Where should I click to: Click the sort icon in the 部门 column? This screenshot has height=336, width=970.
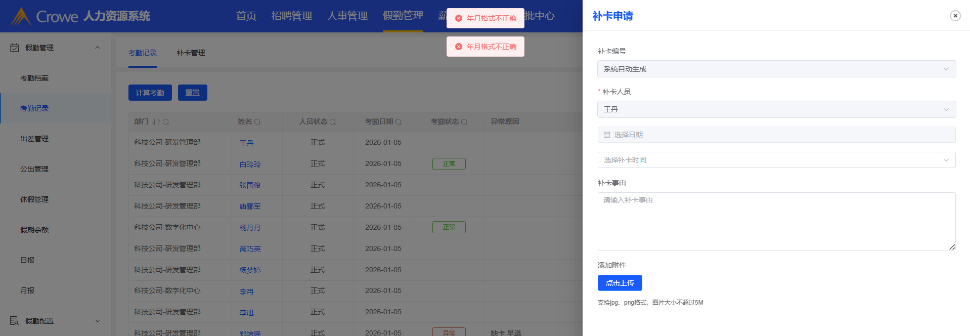pyautogui.click(x=156, y=122)
